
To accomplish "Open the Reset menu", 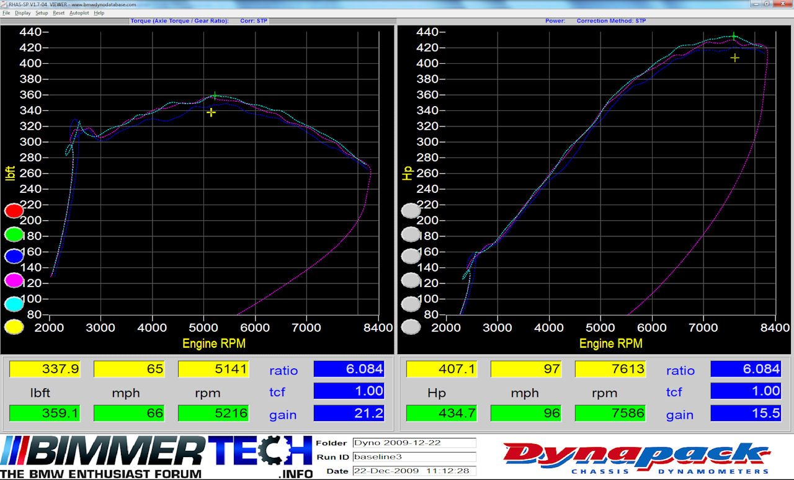I will point(58,12).
